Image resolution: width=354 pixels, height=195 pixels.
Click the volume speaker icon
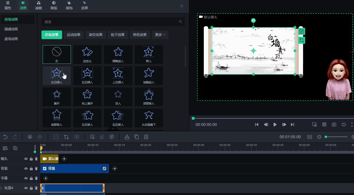pos(344,125)
